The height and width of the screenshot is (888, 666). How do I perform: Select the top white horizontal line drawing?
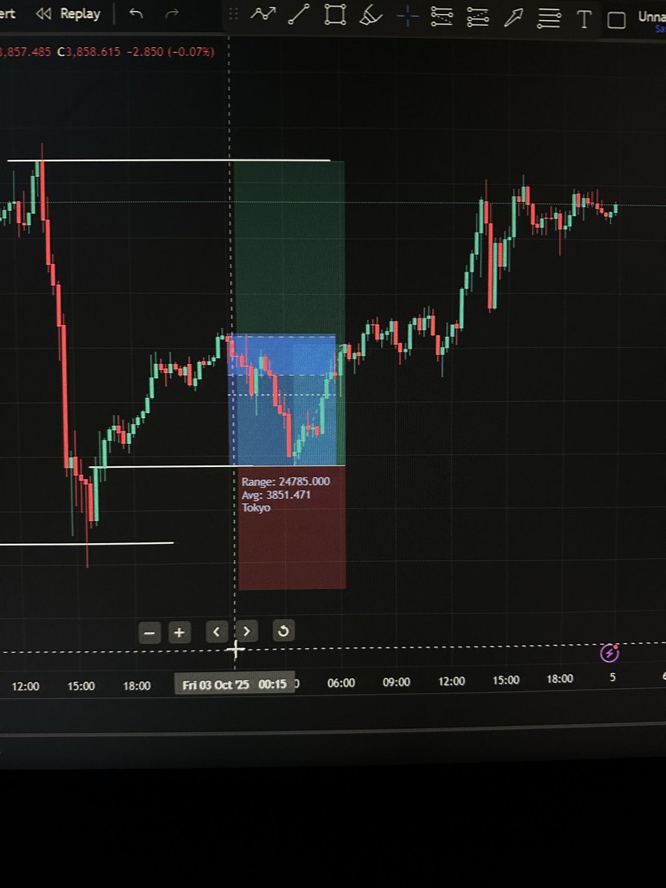click(169, 160)
